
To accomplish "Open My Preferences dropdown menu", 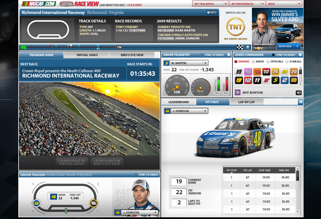I will [x=247, y=4].
